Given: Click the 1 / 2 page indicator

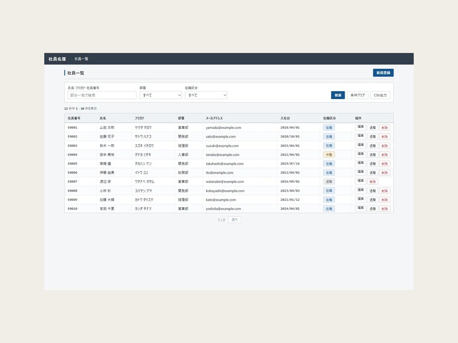Looking at the screenshot, I should coord(221,220).
